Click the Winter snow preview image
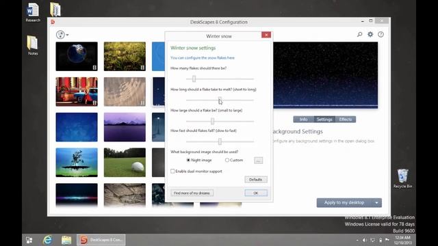The width and height of the screenshot is (438, 246). click(326, 75)
